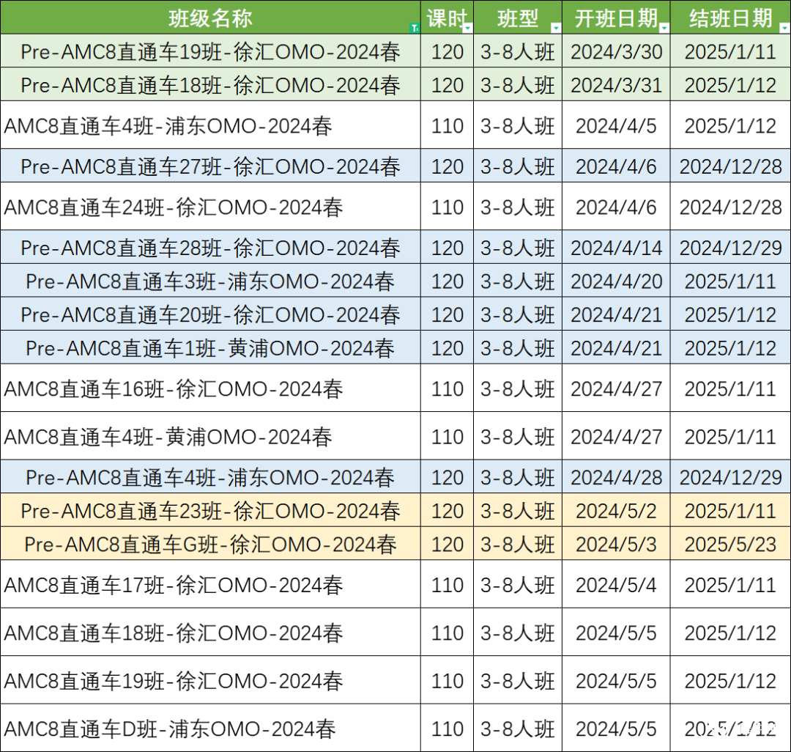The height and width of the screenshot is (752, 791).
Task: Open the 结班日期 column filter dropdown
Action: click(x=785, y=28)
